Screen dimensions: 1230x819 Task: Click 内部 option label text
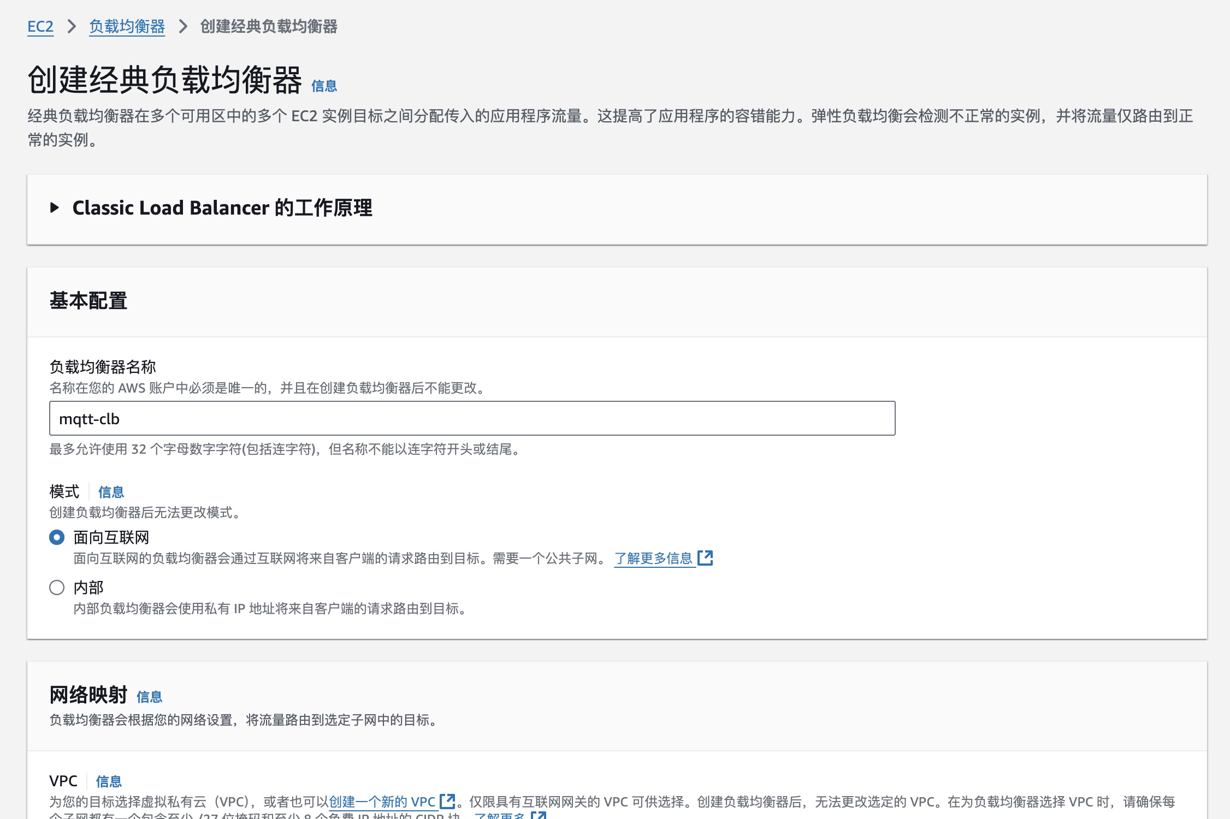click(x=88, y=587)
